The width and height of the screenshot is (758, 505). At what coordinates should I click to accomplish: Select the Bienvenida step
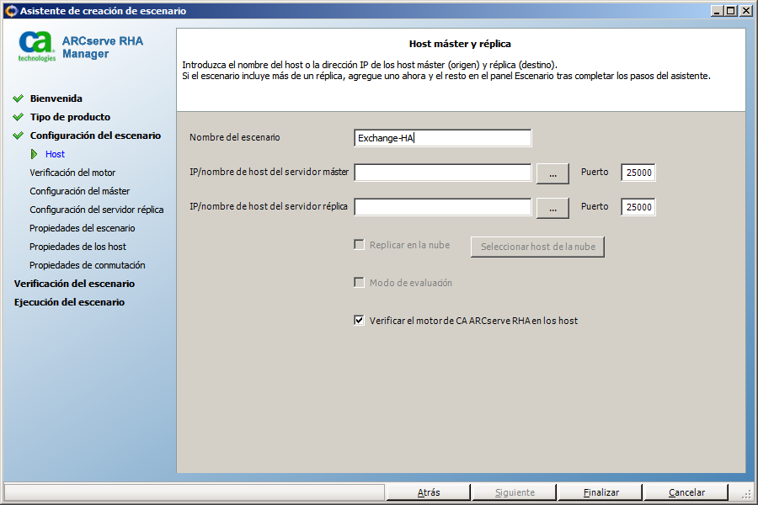click(56, 98)
